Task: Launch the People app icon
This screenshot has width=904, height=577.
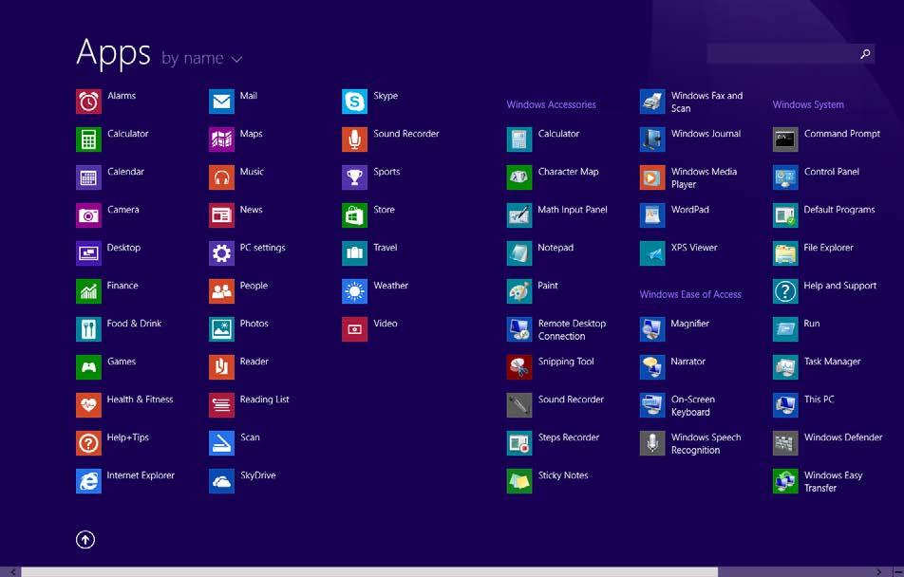Action: click(221, 291)
